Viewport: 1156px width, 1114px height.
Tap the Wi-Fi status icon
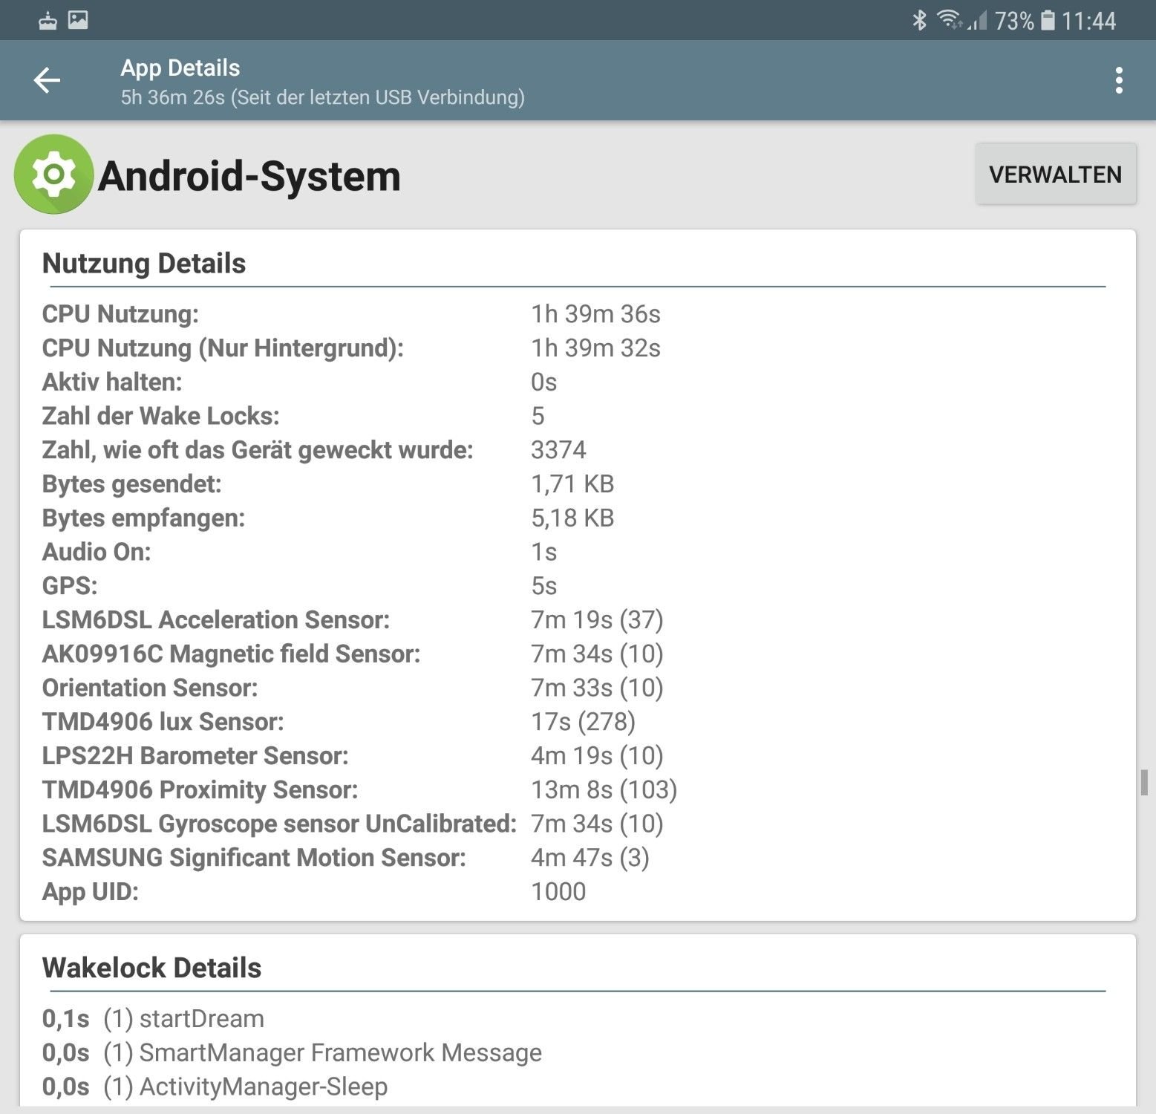tap(949, 20)
